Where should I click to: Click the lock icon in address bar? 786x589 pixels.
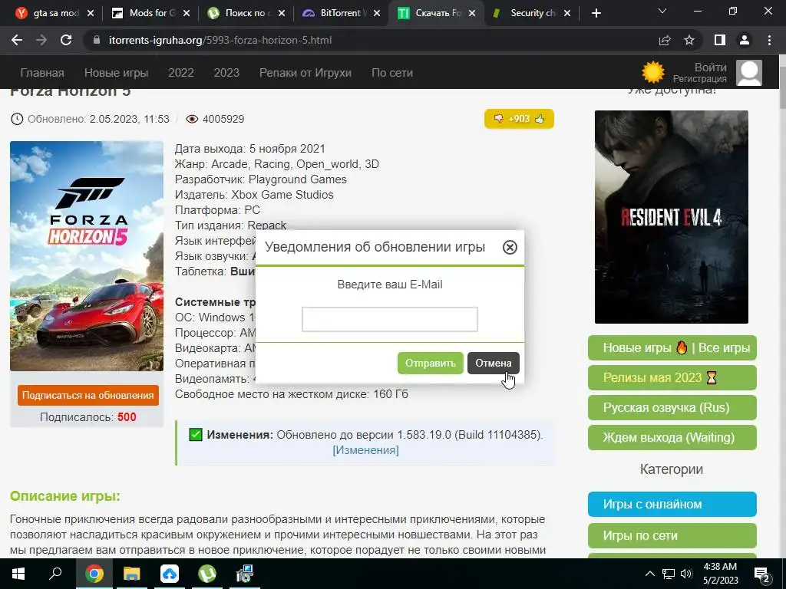pyautogui.click(x=96, y=40)
